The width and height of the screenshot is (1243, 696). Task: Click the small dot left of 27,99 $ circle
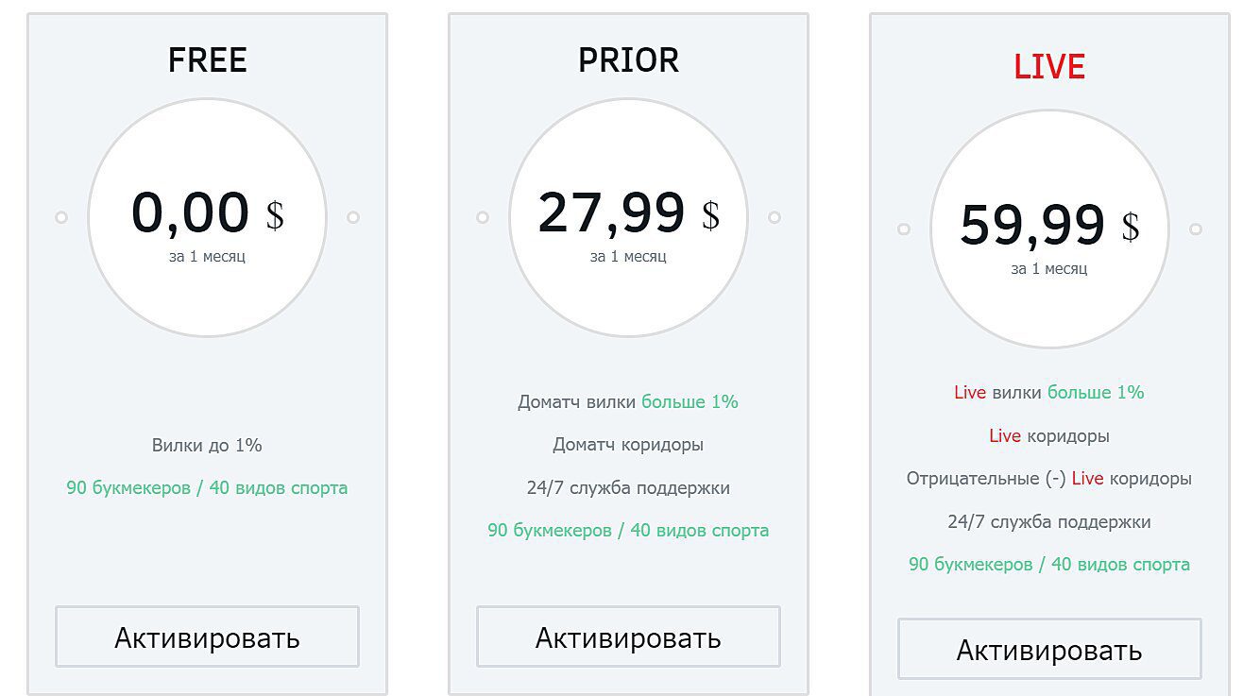[x=483, y=217]
